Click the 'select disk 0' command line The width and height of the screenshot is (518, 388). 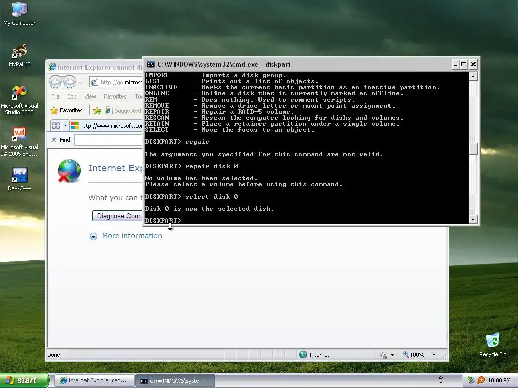(x=191, y=197)
